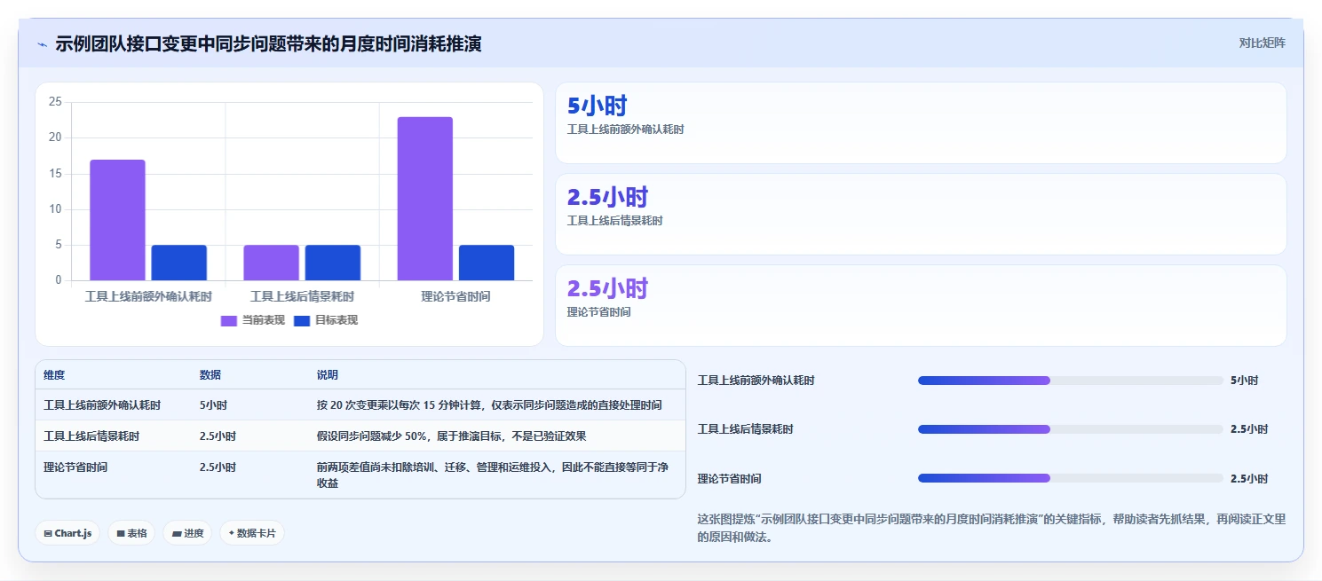Click the 2.5小时 label beside the 理论节省时间 progress bar
Viewport: 1322px width, 581px height.
click(1249, 478)
